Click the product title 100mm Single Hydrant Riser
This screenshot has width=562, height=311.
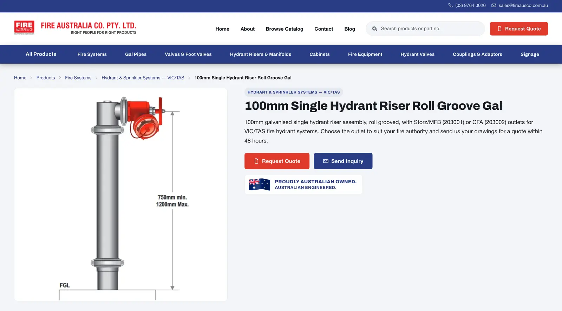373,106
